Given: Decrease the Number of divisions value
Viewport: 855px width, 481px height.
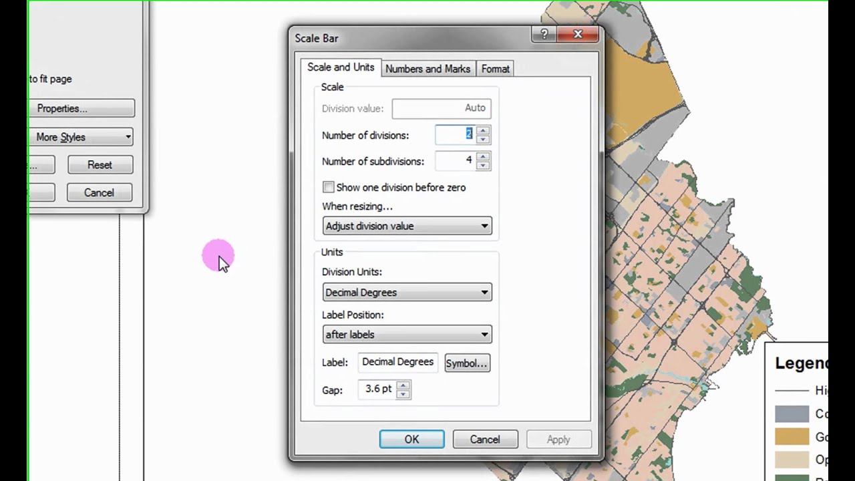Looking at the screenshot, I should [x=484, y=140].
